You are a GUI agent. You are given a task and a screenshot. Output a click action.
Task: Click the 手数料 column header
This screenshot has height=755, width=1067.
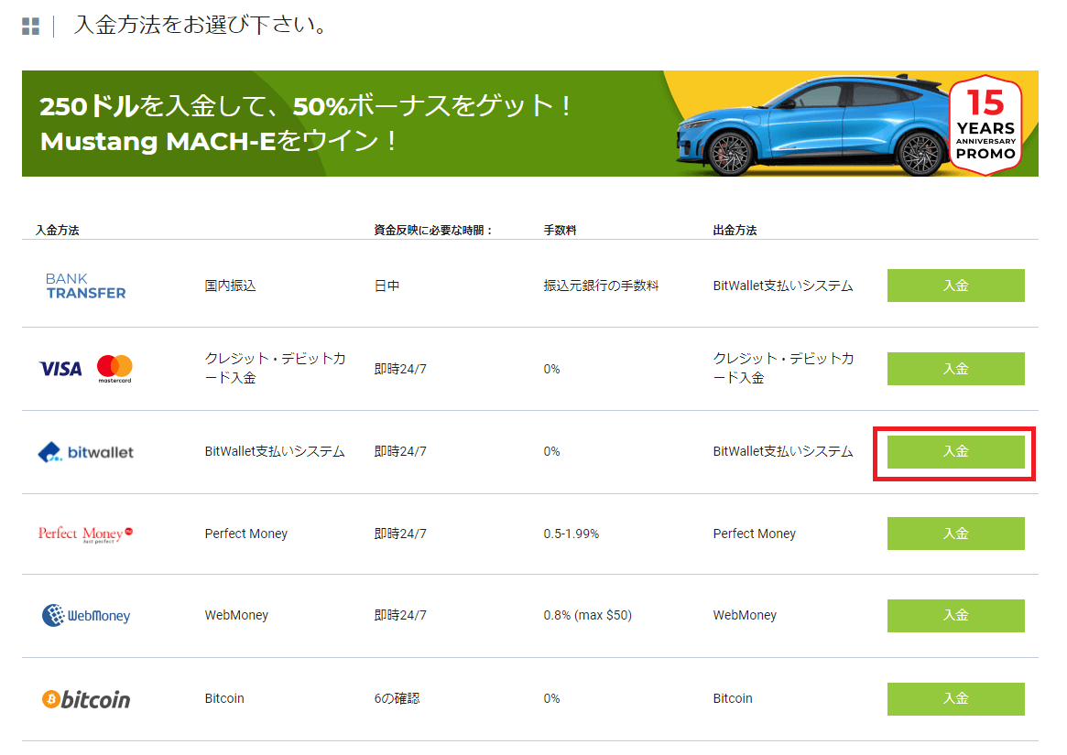click(x=560, y=230)
